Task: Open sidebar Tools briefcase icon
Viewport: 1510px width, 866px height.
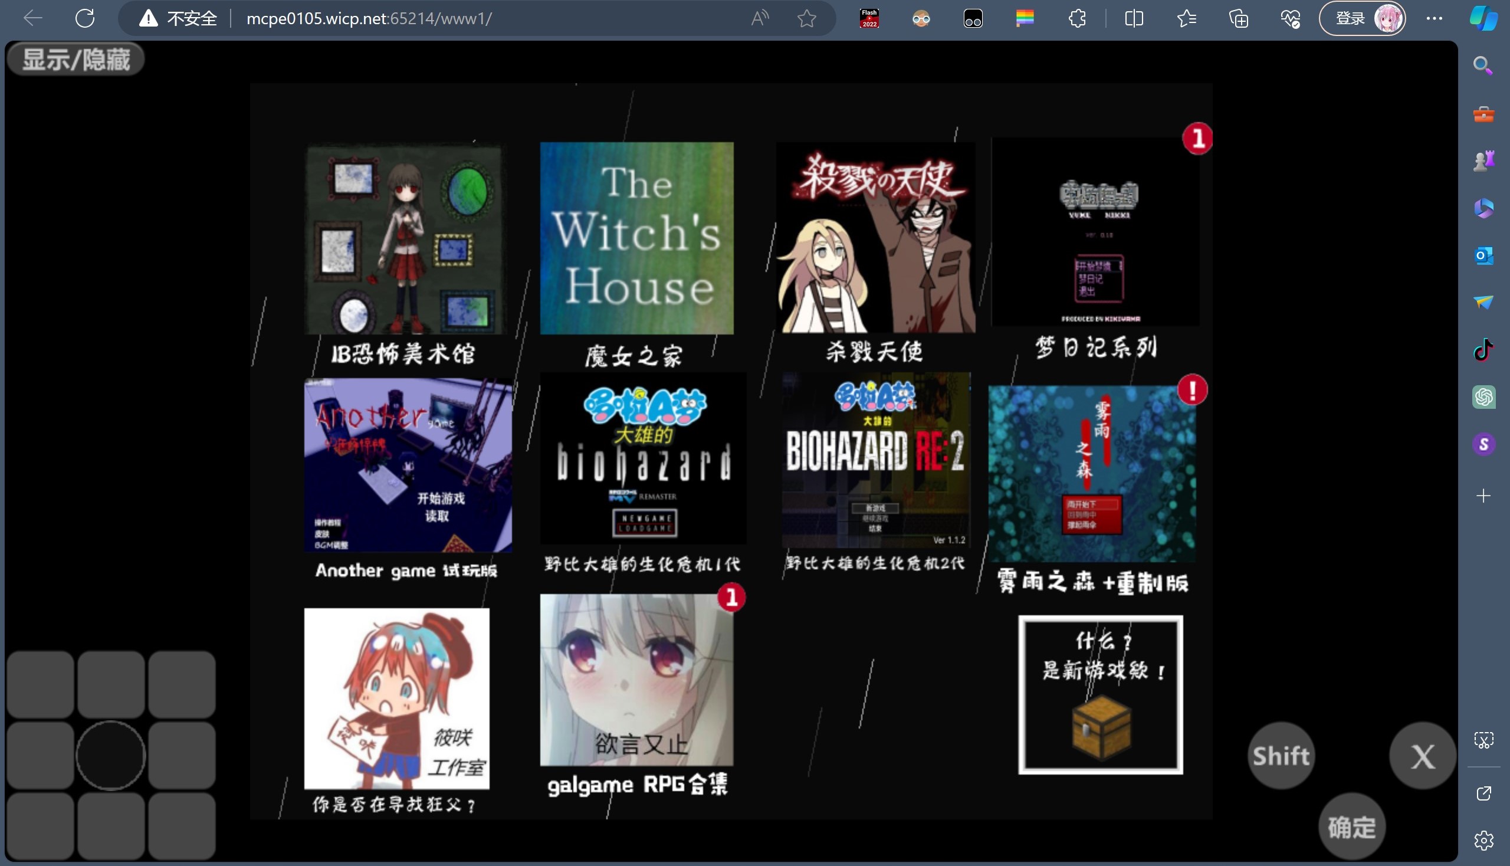Action: coord(1483,113)
